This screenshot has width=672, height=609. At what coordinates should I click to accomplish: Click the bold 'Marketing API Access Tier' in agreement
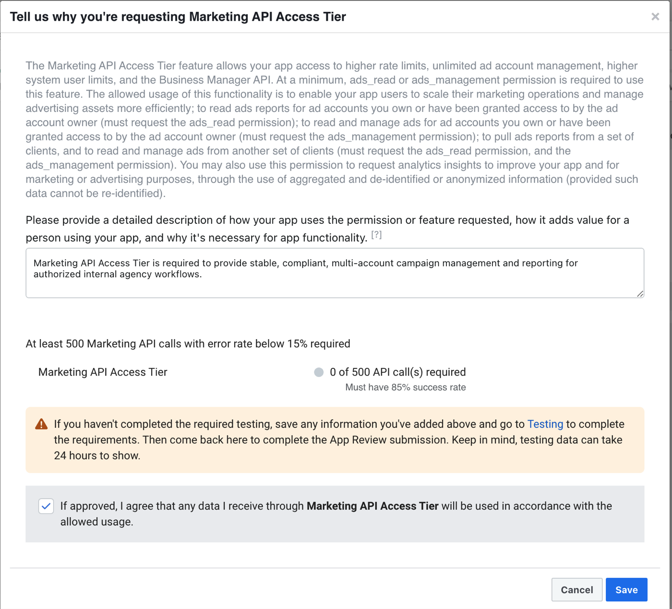(x=372, y=506)
